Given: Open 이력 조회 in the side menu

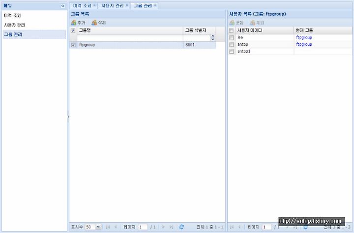Looking at the screenshot, I should coord(34,15).
